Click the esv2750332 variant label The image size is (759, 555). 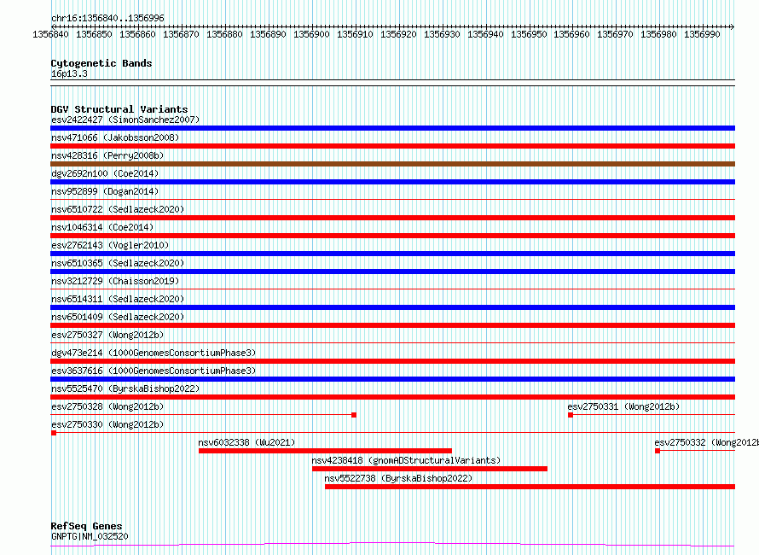[x=706, y=442]
